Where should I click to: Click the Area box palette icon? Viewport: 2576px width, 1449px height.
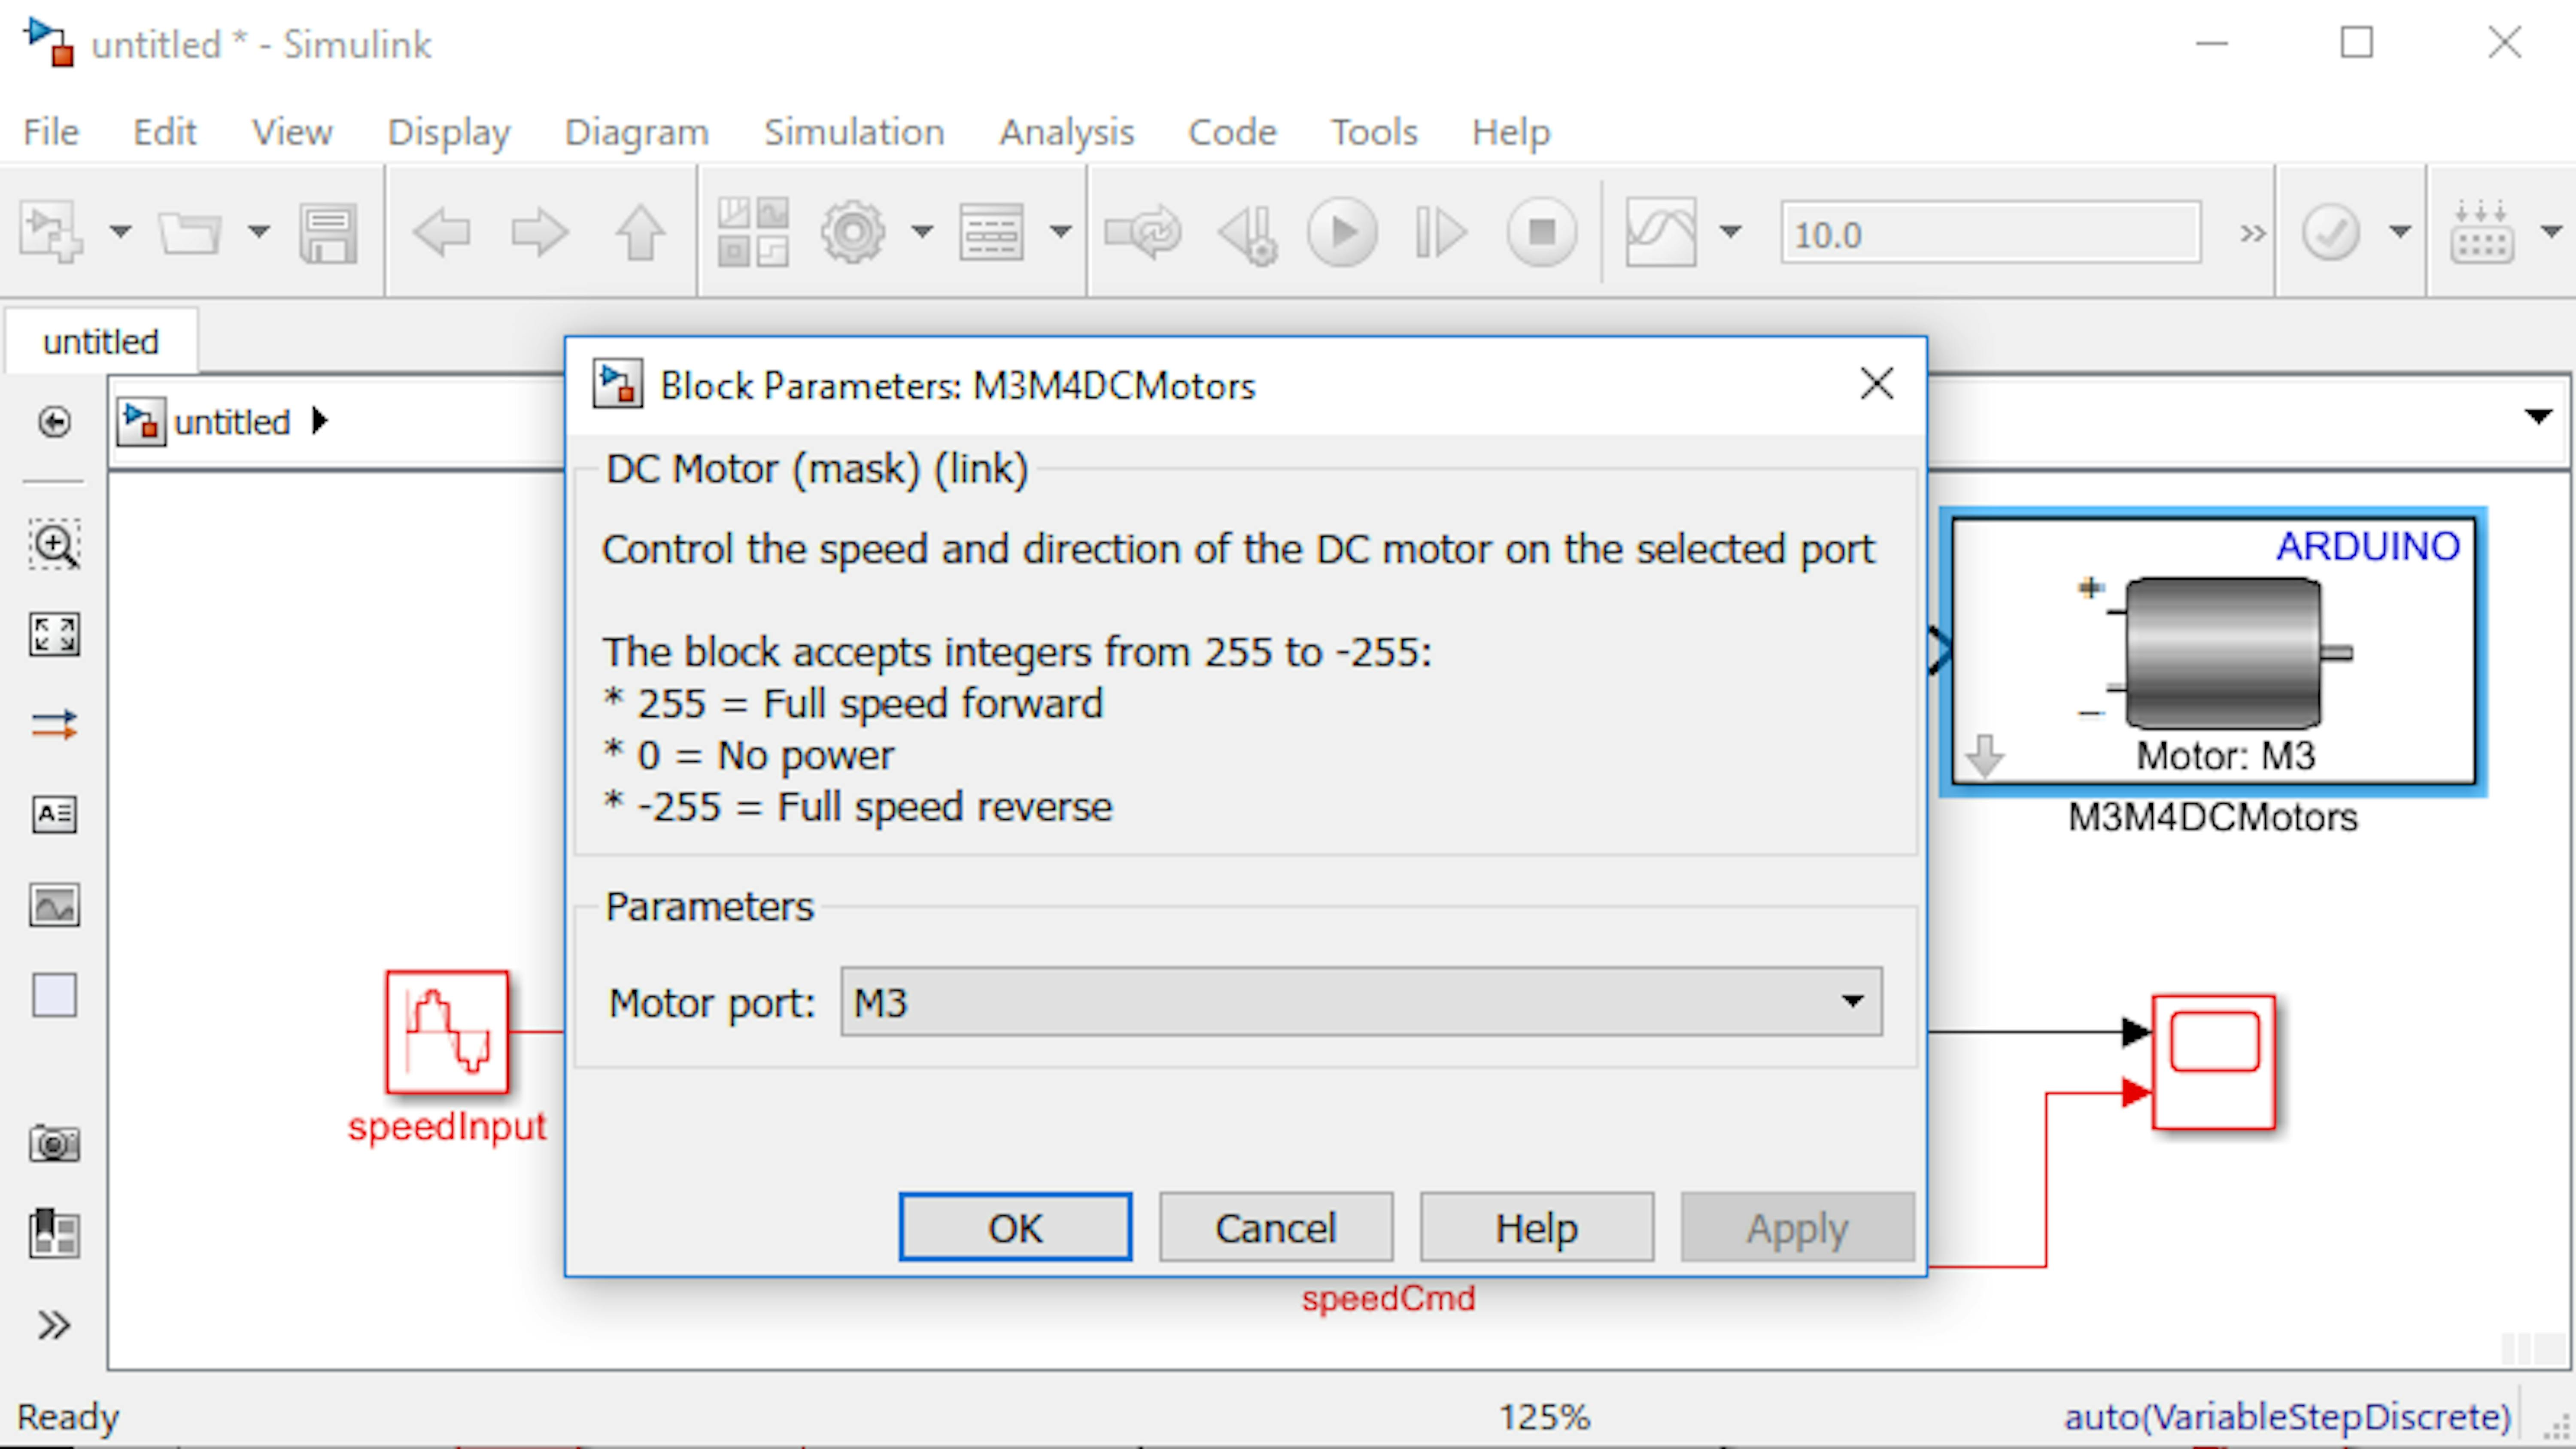point(54,995)
